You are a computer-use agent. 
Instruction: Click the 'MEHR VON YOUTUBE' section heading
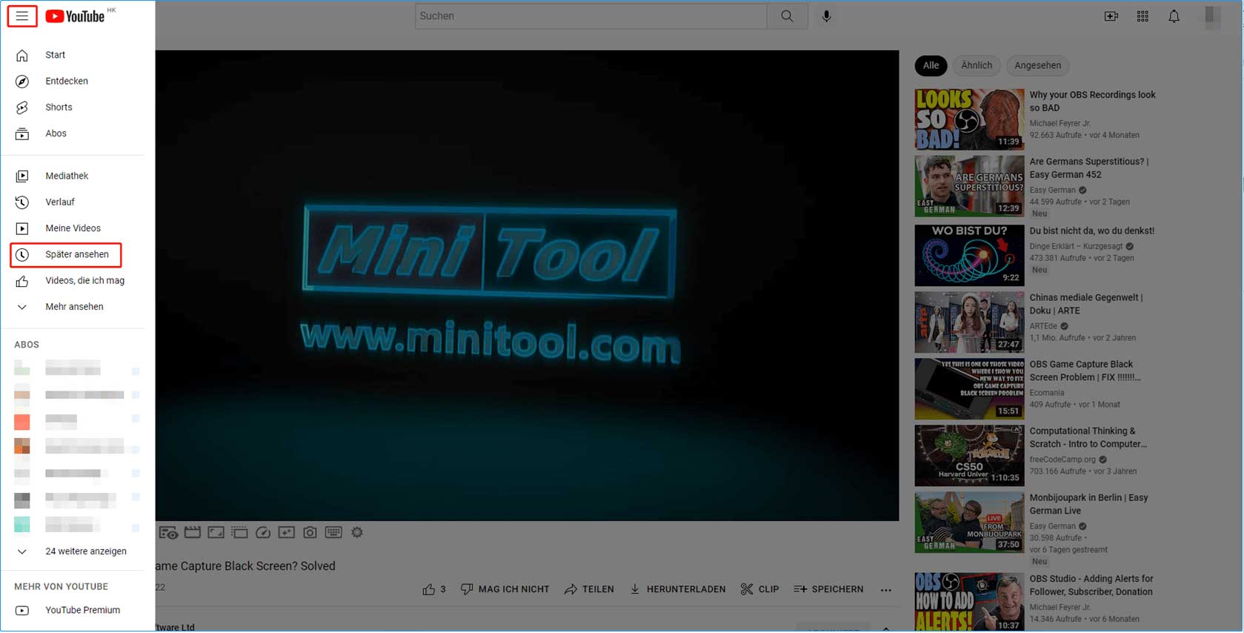pos(61,587)
